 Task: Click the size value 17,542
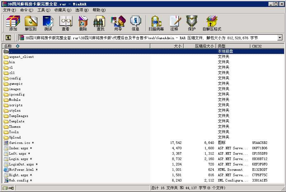pyautogui.click(x=176, y=143)
